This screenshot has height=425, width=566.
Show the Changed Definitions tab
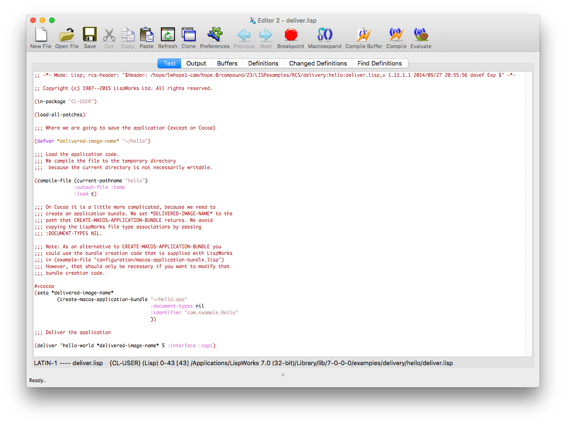tap(318, 63)
